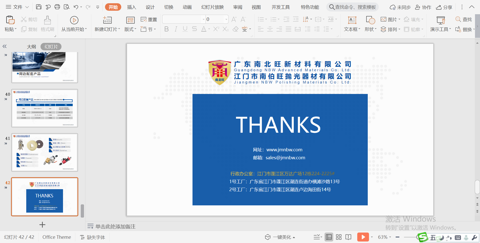This screenshot has width=480, height=243.
Task: Select the Format Painter (格式刷) tool
Action: 47,24
